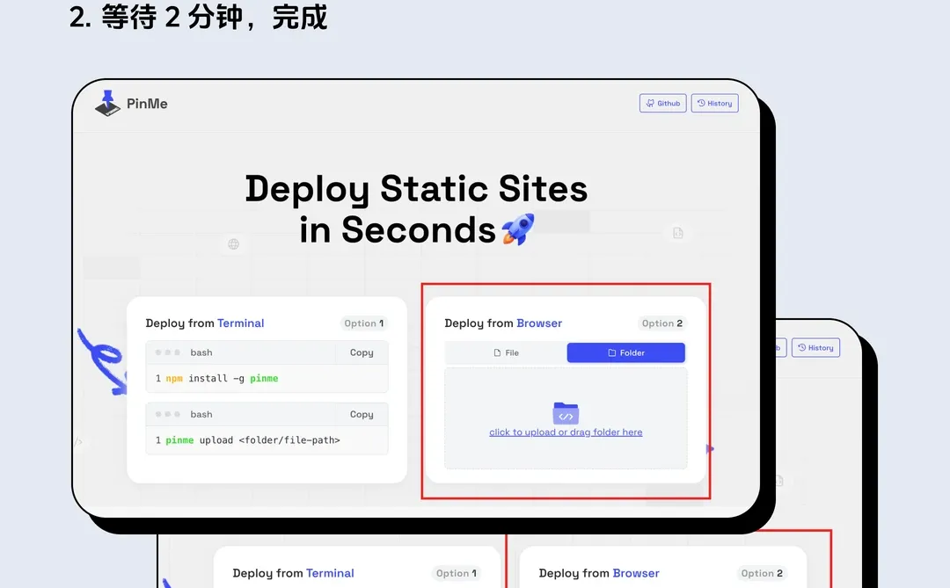Click the traffic-light dots on the first bash block
The width and height of the screenshot is (950, 588).
point(168,352)
